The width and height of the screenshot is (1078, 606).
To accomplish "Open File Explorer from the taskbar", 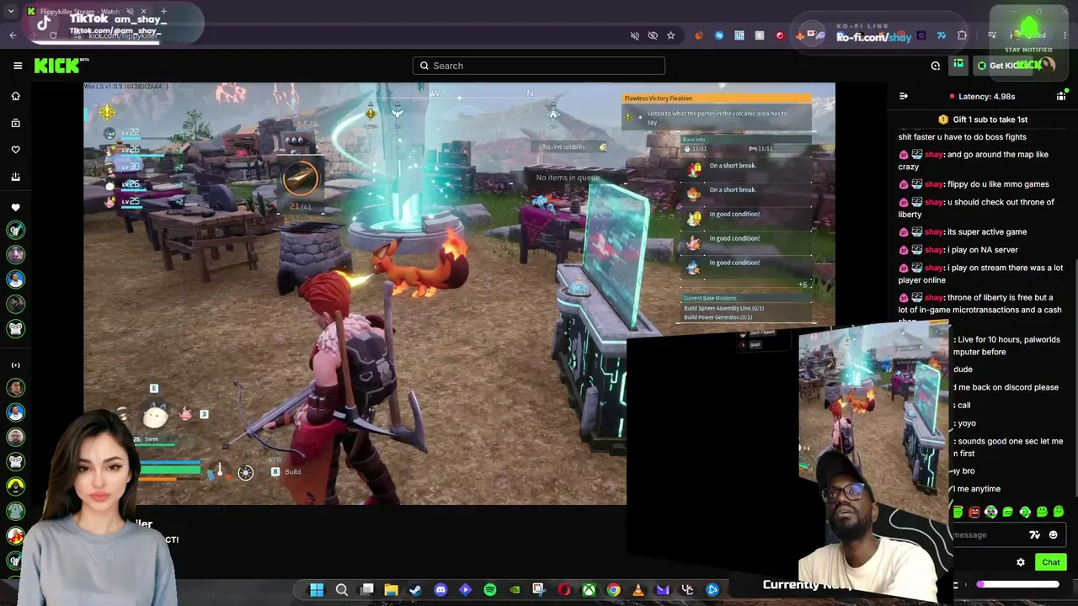I will (391, 590).
